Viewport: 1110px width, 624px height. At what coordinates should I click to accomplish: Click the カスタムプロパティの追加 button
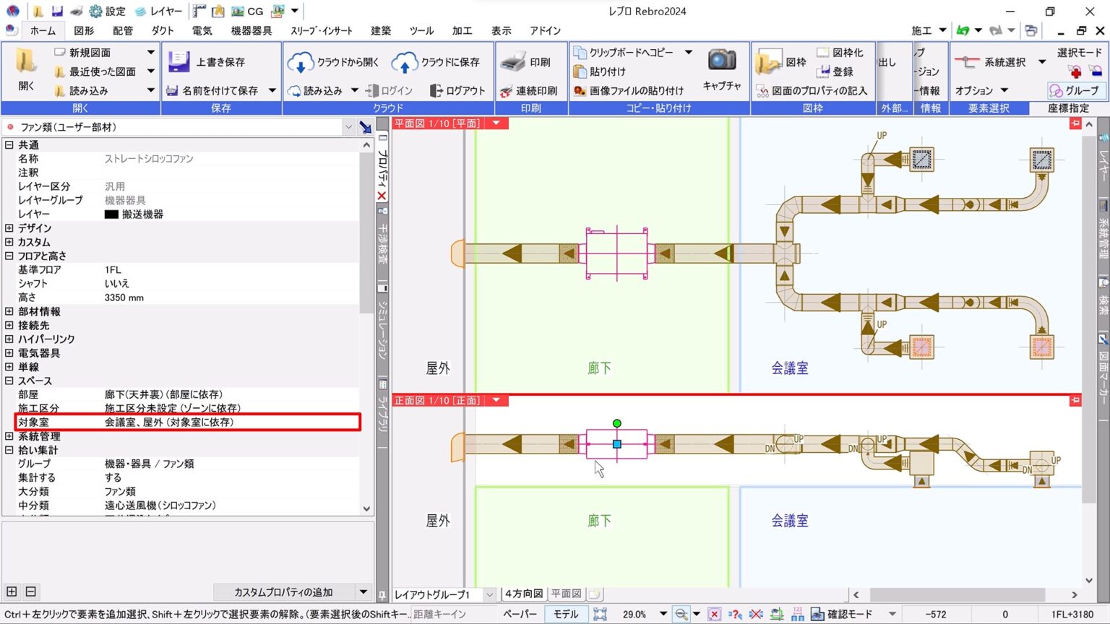pos(283,592)
